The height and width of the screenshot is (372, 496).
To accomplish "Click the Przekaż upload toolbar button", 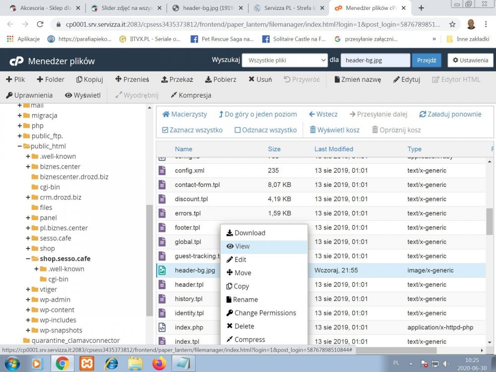I will 177,79.
